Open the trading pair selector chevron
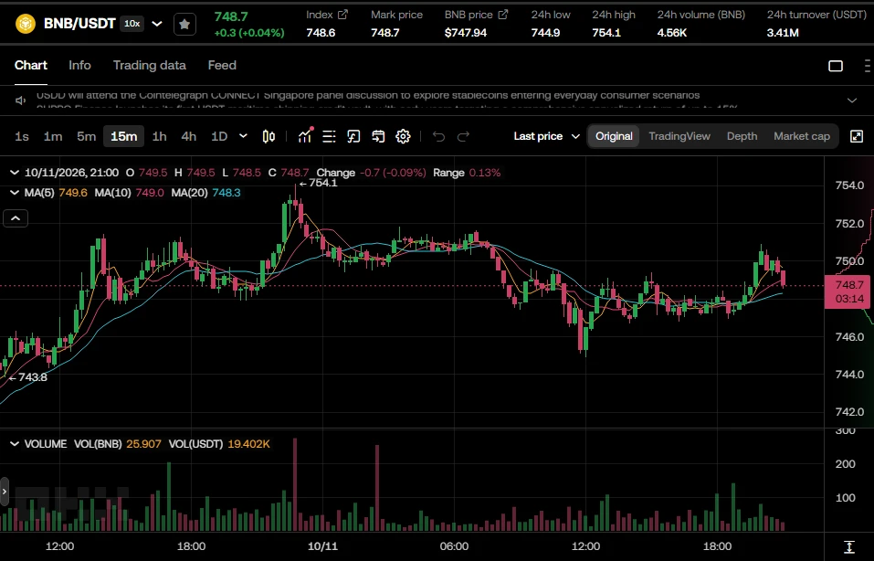 click(x=157, y=24)
